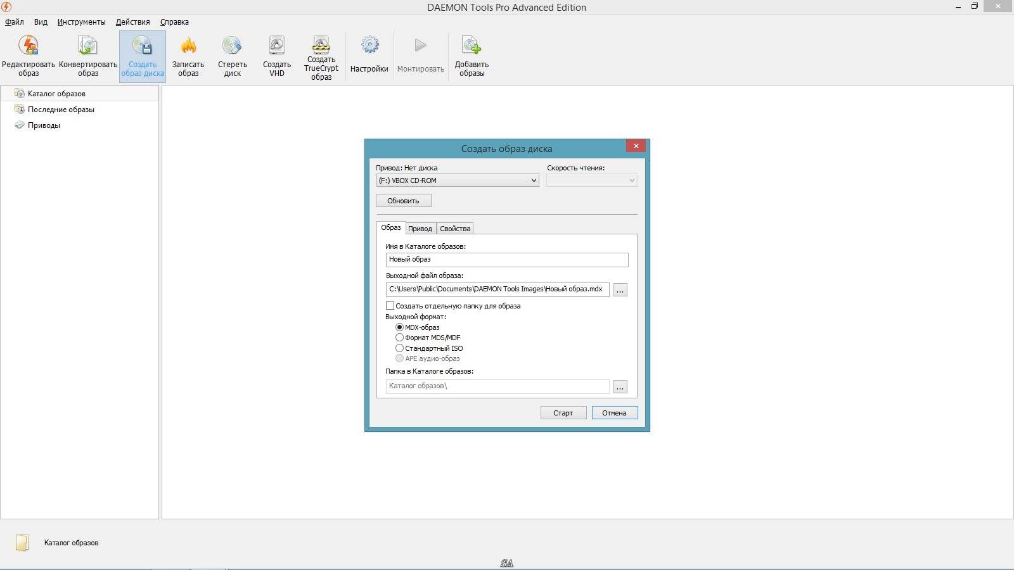Click the Старт button
Image resolution: width=1014 pixels, height=570 pixels.
[x=563, y=413]
